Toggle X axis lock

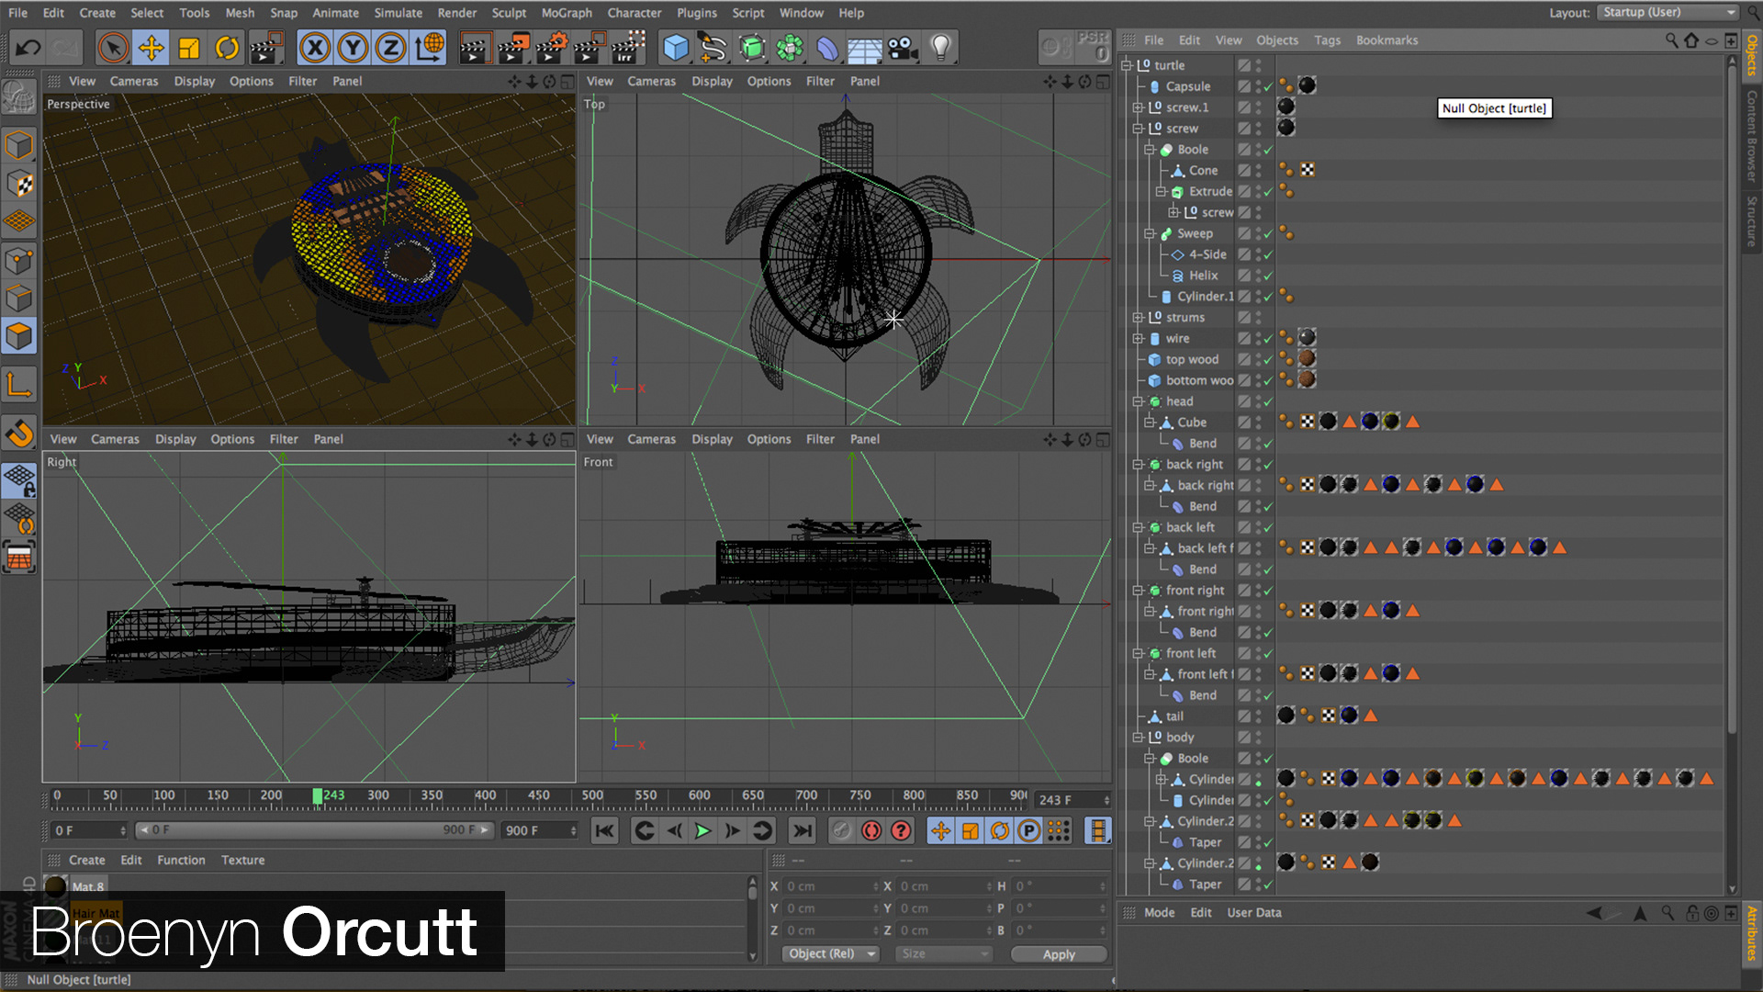[x=315, y=47]
